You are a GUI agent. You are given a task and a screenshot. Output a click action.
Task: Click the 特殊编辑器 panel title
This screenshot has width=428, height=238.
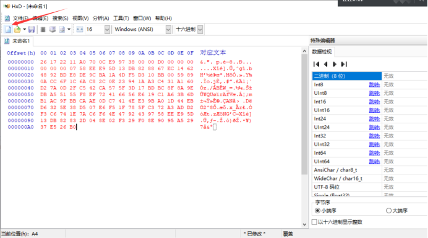pos(323,41)
